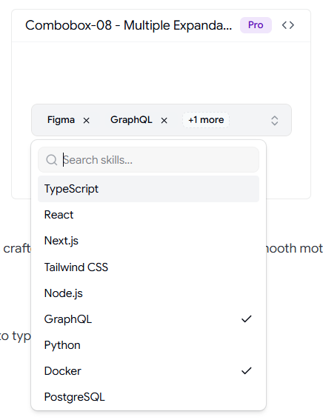Image resolution: width=323 pixels, height=420 pixels.
Task: Click the Combobox-08 Multiple Expanda... title
Action: [x=129, y=25]
